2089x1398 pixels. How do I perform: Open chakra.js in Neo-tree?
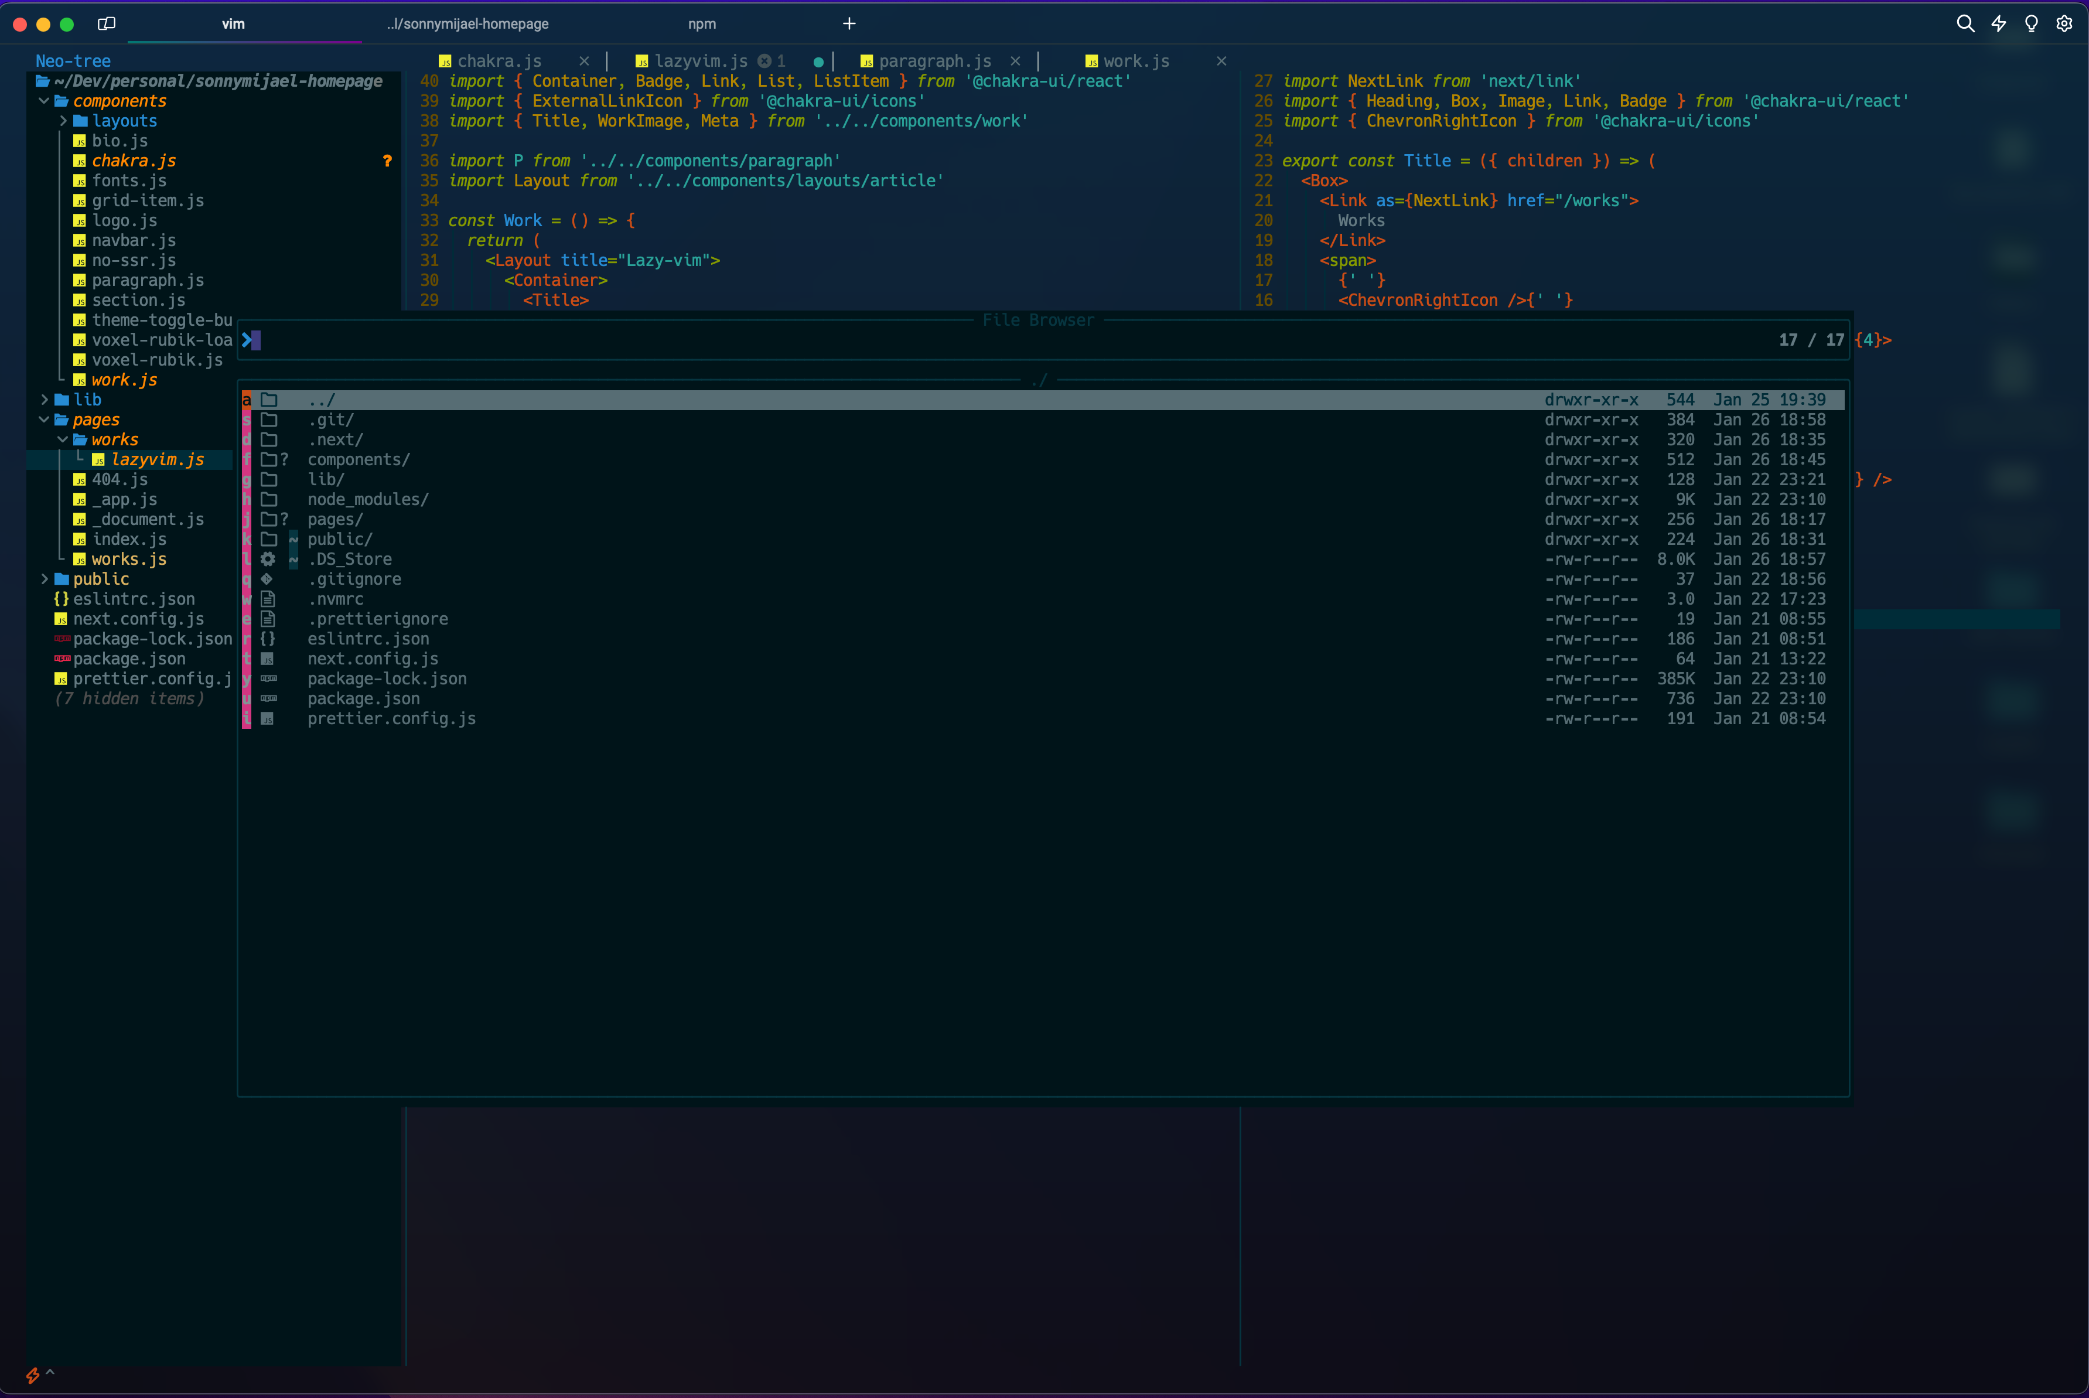tap(134, 161)
